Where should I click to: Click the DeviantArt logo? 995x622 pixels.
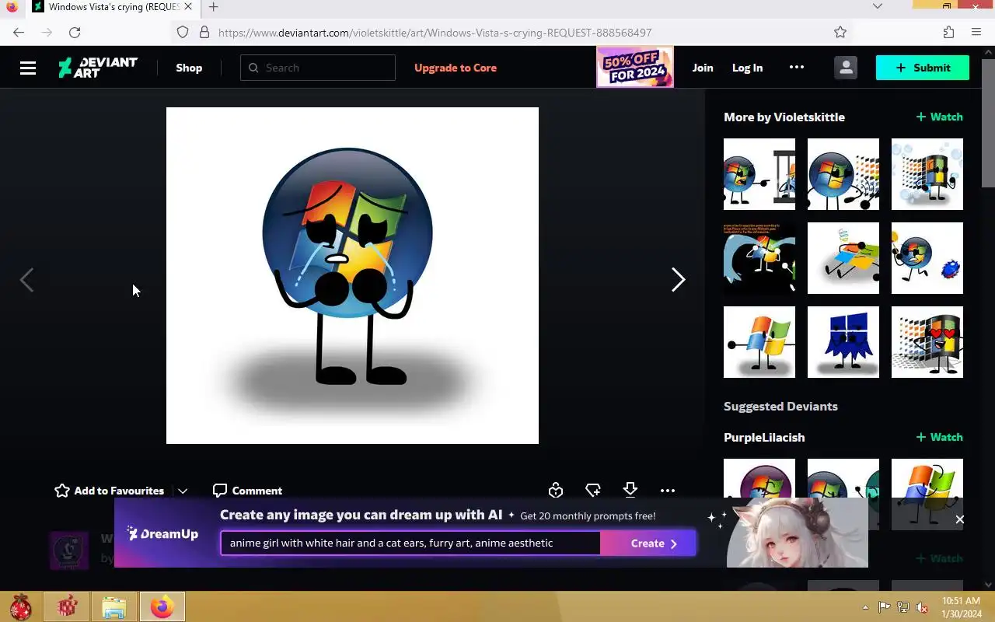pyautogui.click(x=98, y=68)
